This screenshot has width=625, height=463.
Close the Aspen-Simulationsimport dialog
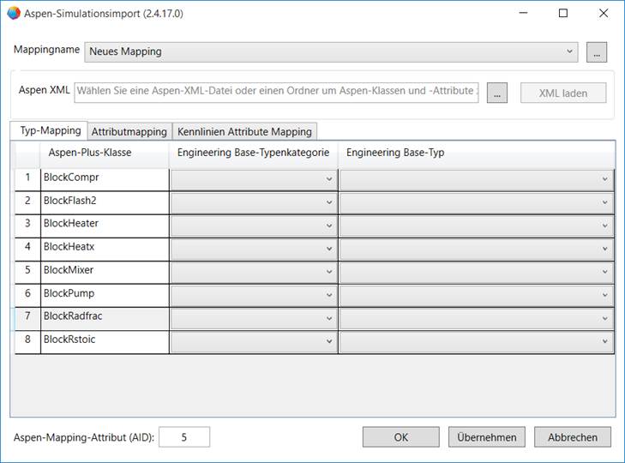604,13
